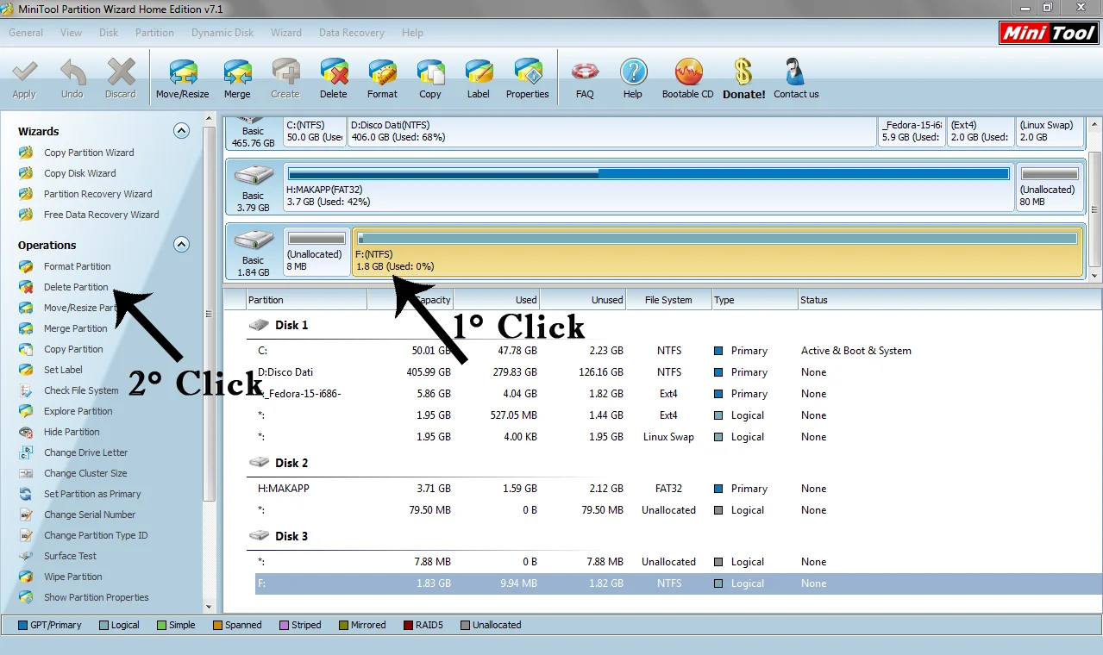Select Change Serial Number operation

(90, 515)
